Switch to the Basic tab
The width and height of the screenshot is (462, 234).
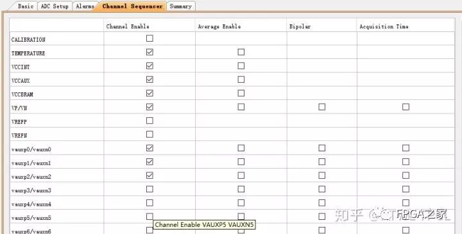pos(26,6)
